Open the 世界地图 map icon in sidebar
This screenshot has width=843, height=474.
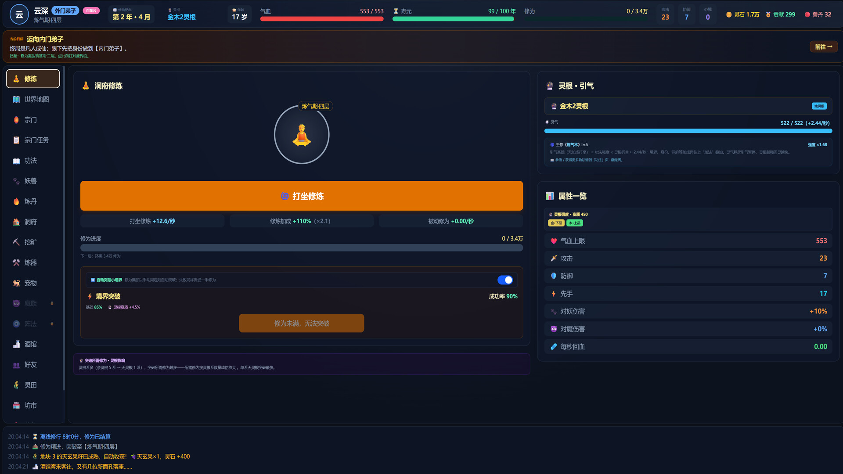click(x=16, y=99)
